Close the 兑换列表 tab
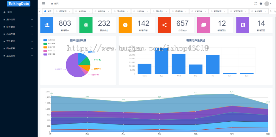Screen dimensions: 276x137 point(89,11)
